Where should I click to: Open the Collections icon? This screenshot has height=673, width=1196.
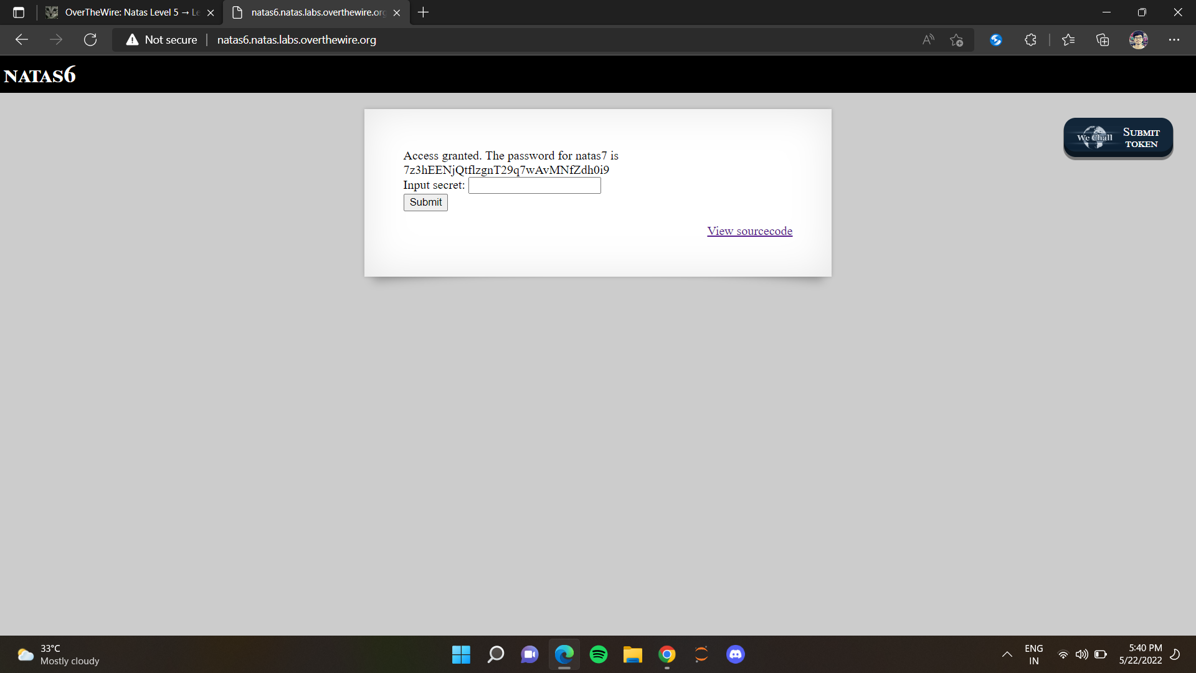pyautogui.click(x=1103, y=40)
